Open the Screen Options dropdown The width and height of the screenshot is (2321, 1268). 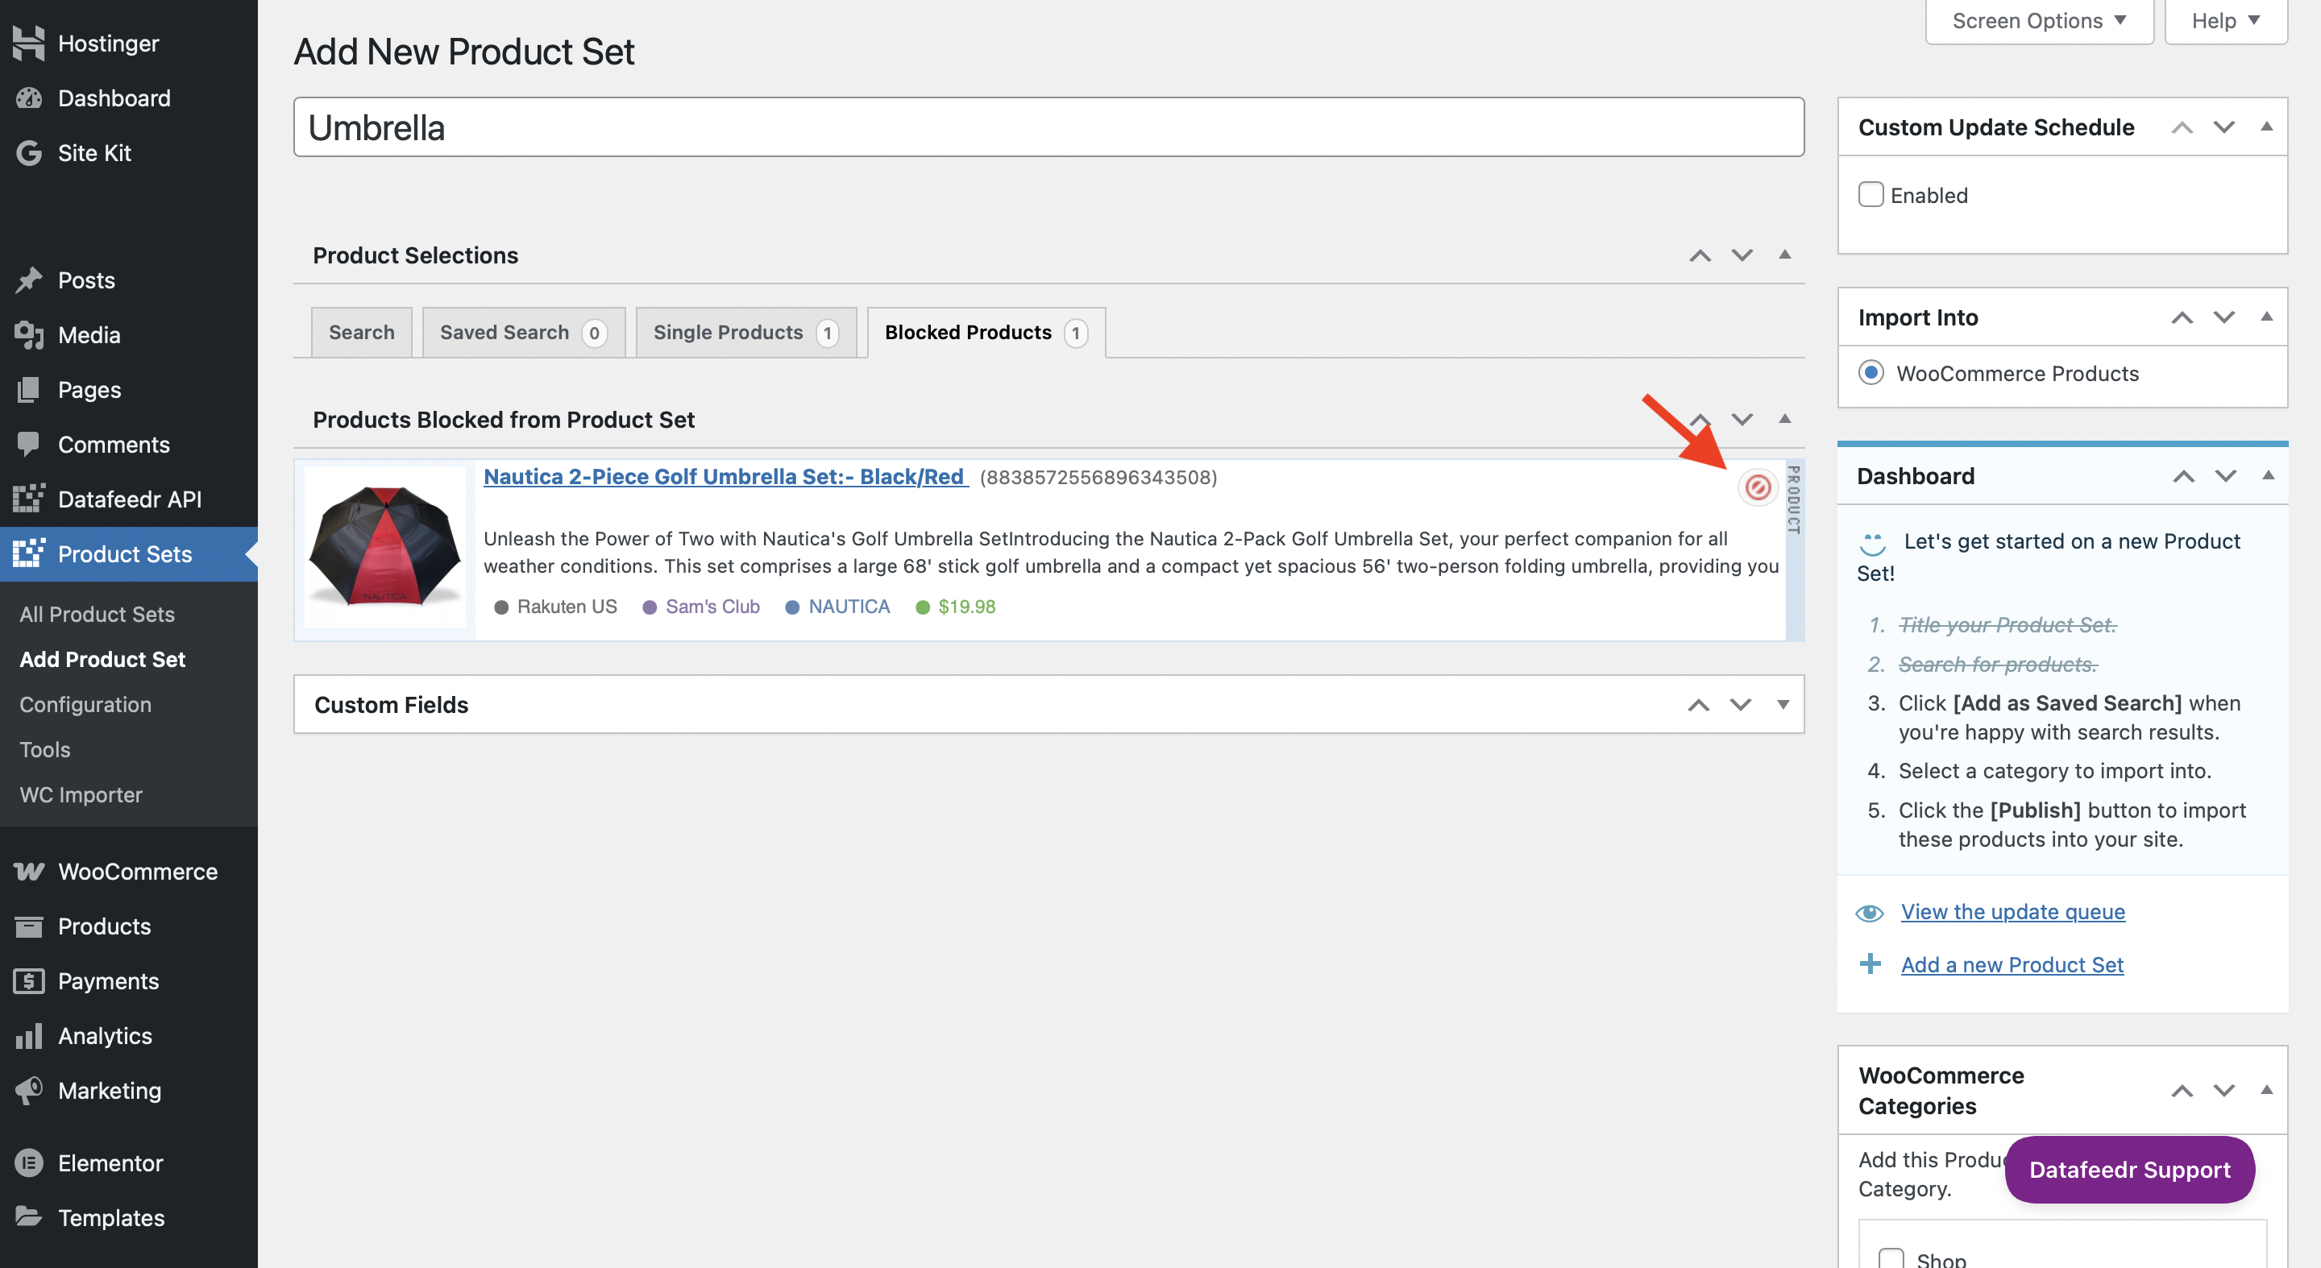click(2039, 21)
